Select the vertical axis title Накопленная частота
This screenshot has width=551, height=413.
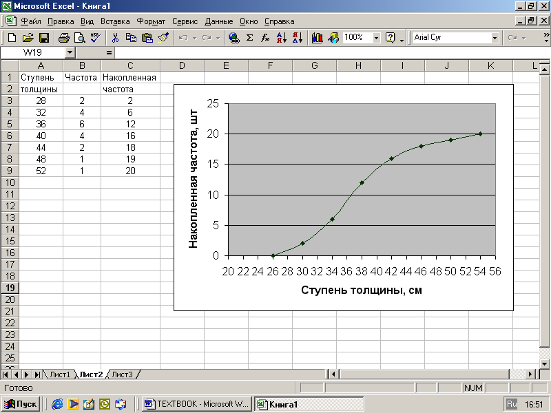(x=193, y=179)
